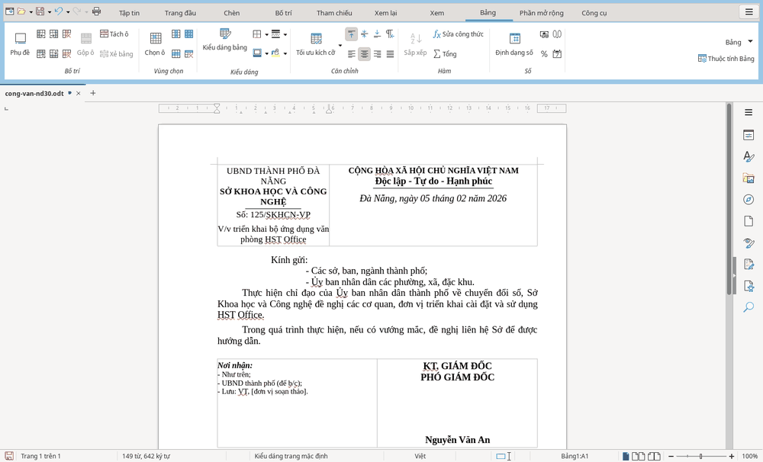This screenshot has width=763, height=462.
Task: Expand the Open file dropdown arrow
Action: tap(31, 11)
